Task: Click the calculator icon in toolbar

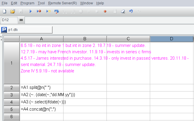Action: pyautogui.click(x=115, y=11)
